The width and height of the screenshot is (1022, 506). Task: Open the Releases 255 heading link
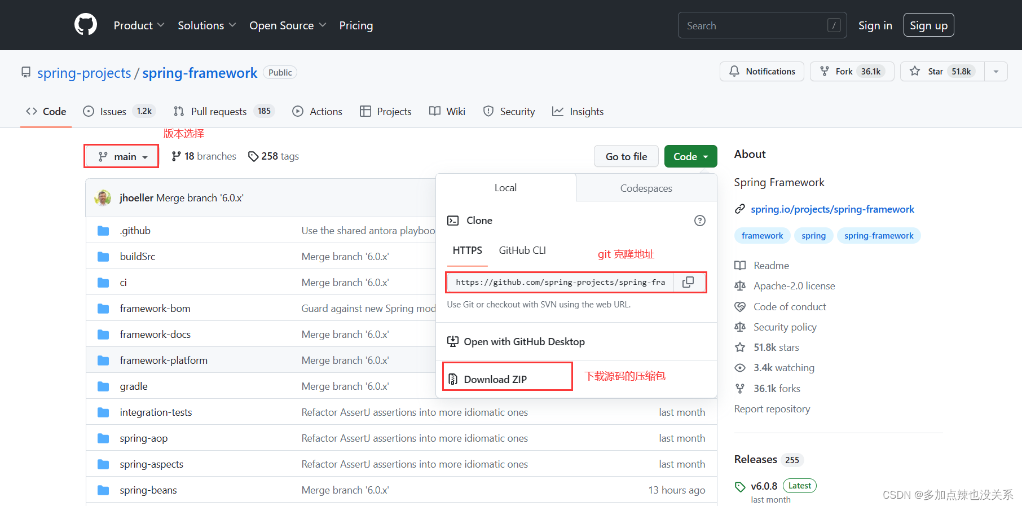click(768, 460)
